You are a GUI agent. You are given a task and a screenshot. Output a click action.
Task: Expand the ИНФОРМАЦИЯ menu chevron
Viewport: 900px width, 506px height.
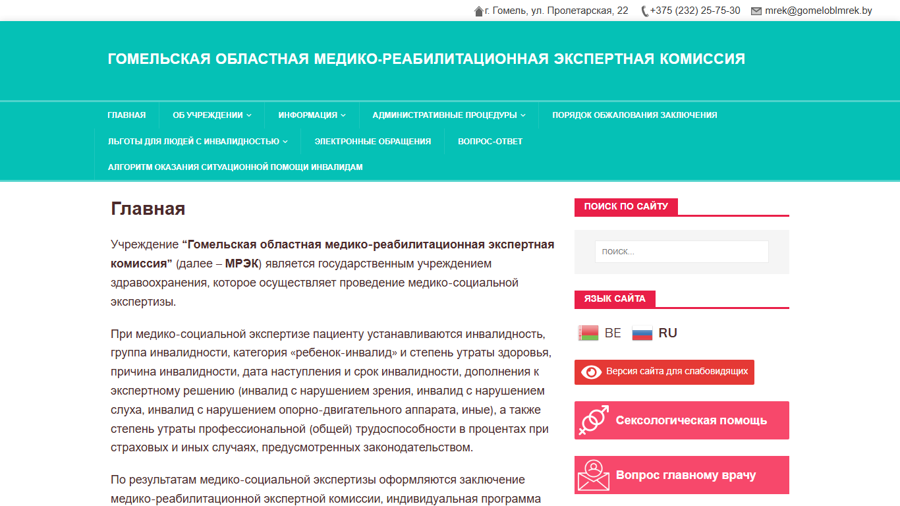click(343, 115)
